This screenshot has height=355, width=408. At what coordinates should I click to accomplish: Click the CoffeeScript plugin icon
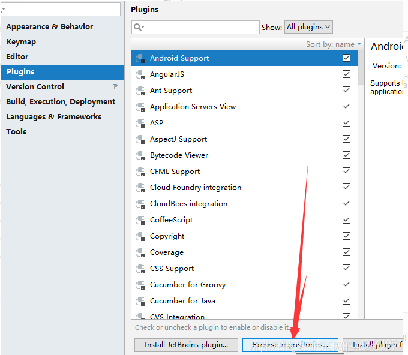coord(140,220)
